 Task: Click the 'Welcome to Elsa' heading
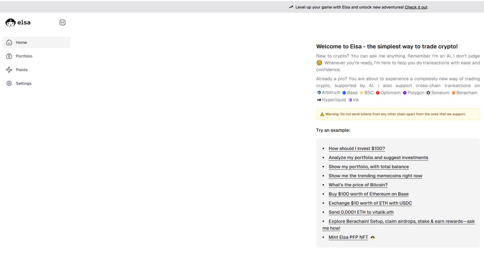point(387,47)
